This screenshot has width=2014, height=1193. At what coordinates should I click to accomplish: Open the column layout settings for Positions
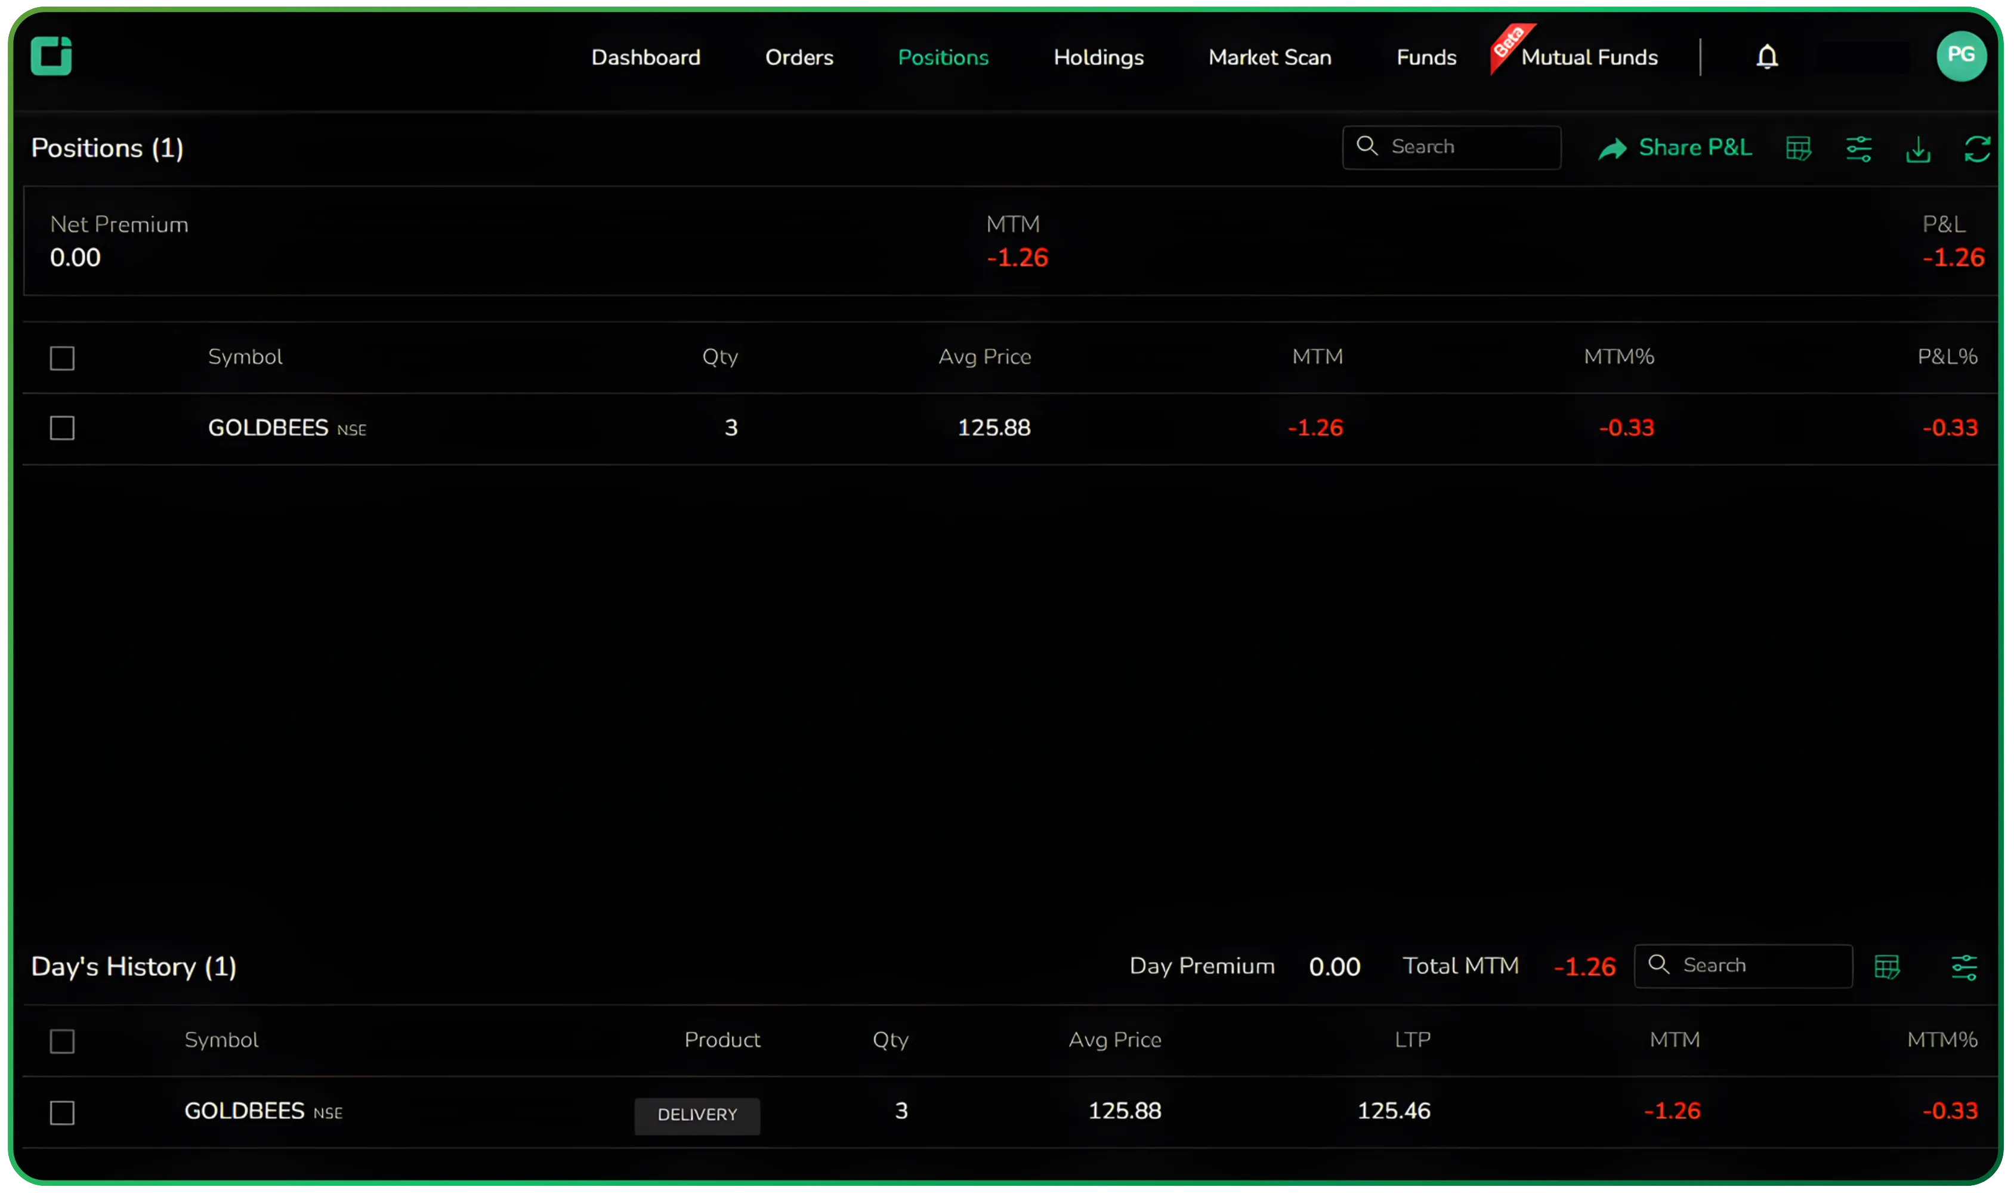pos(1799,148)
